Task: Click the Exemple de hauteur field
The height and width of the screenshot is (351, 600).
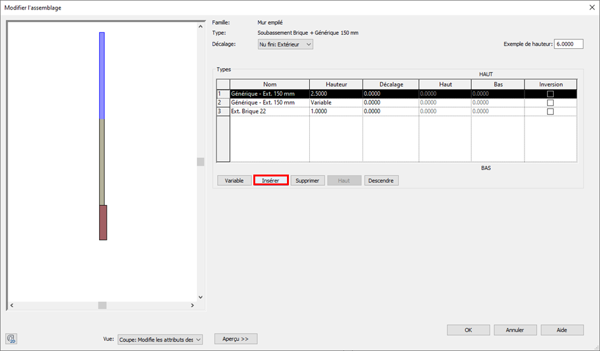Action: (568, 44)
